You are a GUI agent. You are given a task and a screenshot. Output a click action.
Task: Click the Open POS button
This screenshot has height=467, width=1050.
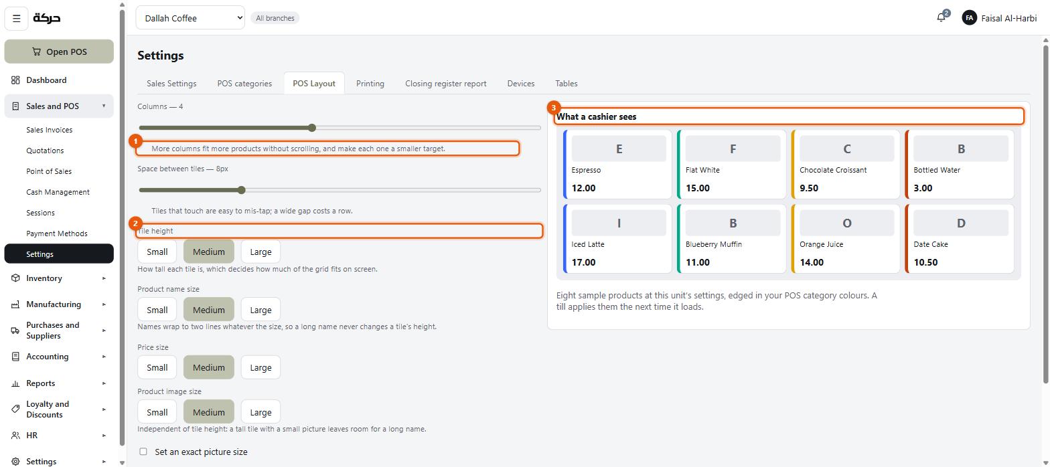tap(59, 52)
